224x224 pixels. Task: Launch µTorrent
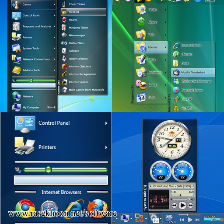(x=193, y=54)
